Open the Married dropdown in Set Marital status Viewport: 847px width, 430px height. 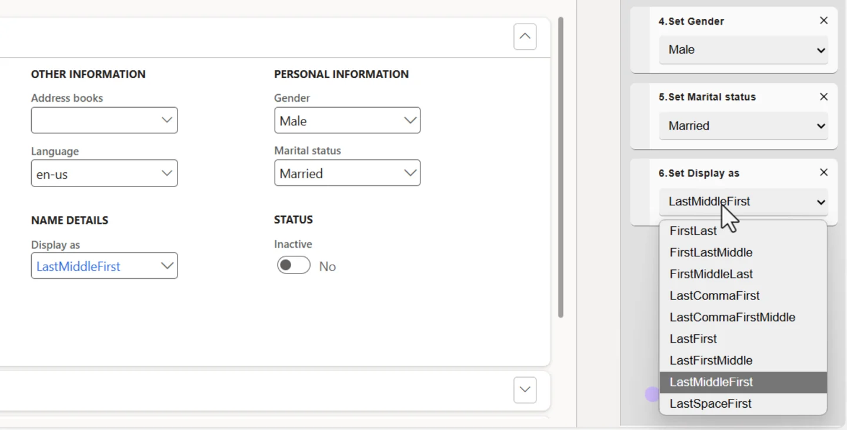(743, 125)
